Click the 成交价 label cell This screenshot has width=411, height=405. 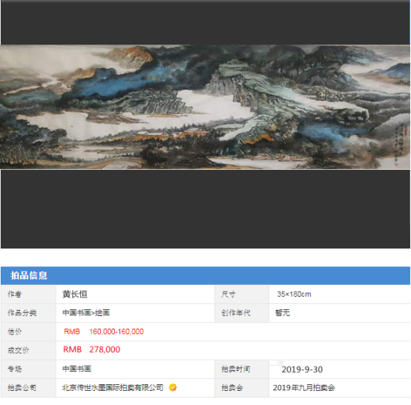point(29,350)
